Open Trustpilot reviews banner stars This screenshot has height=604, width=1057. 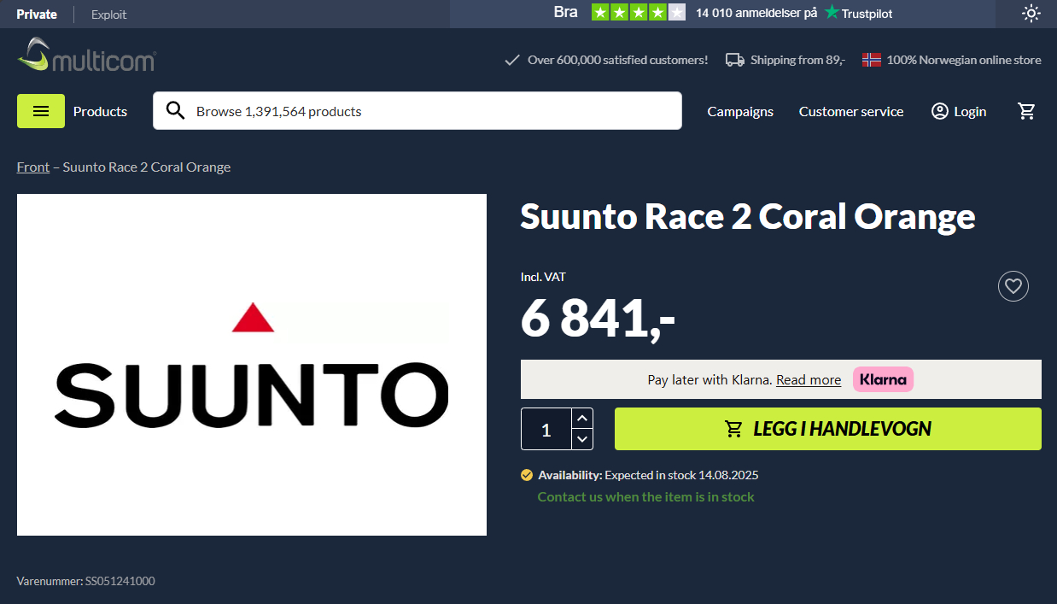click(639, 13)
